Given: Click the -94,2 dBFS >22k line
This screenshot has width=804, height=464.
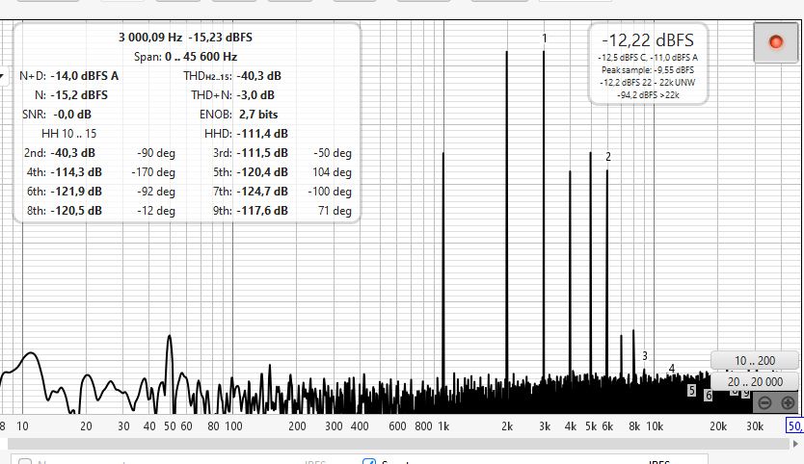Looking at the screenshot, I should 648,94.
